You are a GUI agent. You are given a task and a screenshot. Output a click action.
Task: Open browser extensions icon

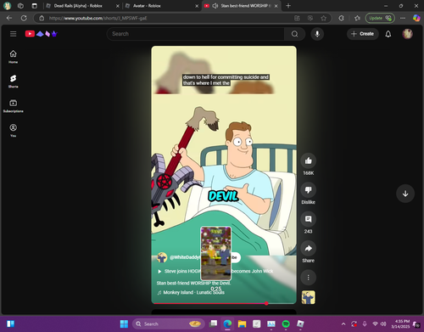coord(341,18)
